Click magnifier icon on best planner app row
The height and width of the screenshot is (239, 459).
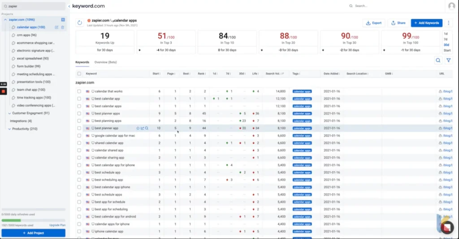coord(147,128)
